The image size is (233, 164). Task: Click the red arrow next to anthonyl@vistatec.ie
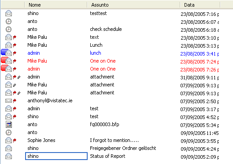click(x=15, y=101)
